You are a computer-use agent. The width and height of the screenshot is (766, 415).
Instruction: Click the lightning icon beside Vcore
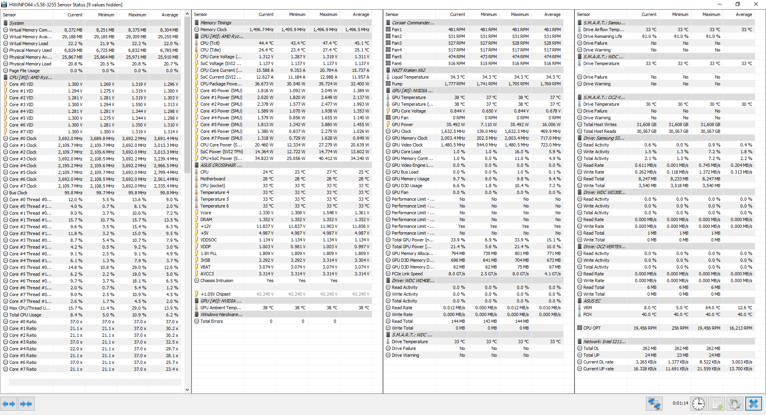[197, 213]
